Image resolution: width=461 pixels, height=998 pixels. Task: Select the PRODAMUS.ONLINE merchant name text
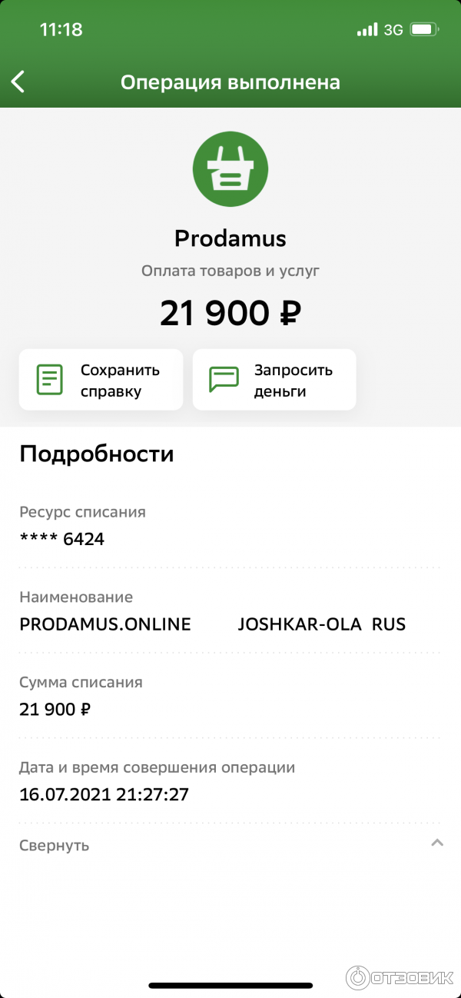point(105,624)
